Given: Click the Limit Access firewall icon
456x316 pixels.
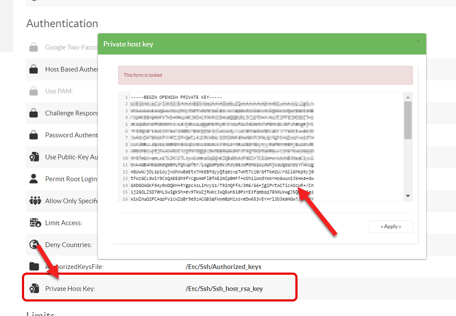Looking at the screenshot, I should 35,223.
